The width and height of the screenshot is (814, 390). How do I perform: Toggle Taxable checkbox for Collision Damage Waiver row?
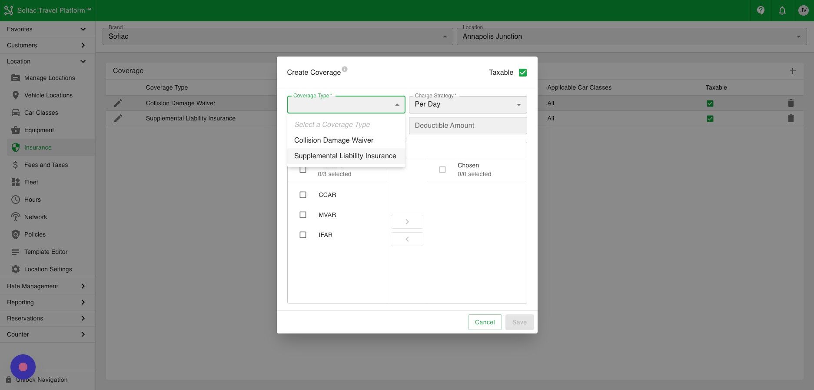tap(710, 103)
